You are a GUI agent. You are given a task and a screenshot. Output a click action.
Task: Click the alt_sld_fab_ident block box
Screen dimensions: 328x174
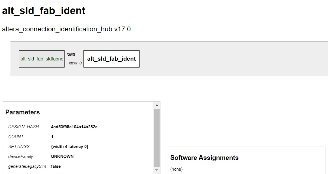pos(112,59)
